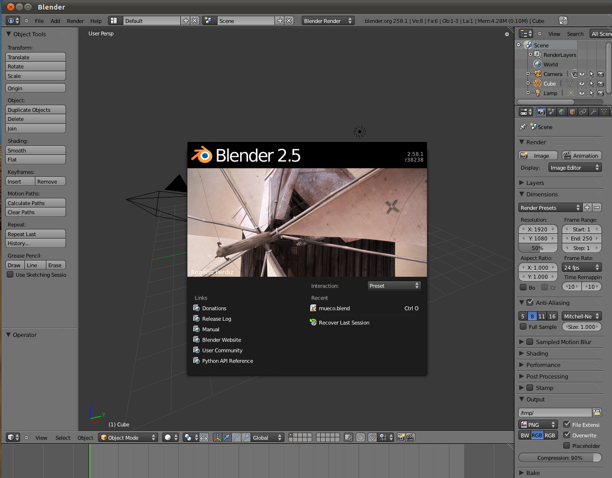
Task: Hide the Lamp with its eye icon
Action: pyautogui.click(x=582, y=93)
